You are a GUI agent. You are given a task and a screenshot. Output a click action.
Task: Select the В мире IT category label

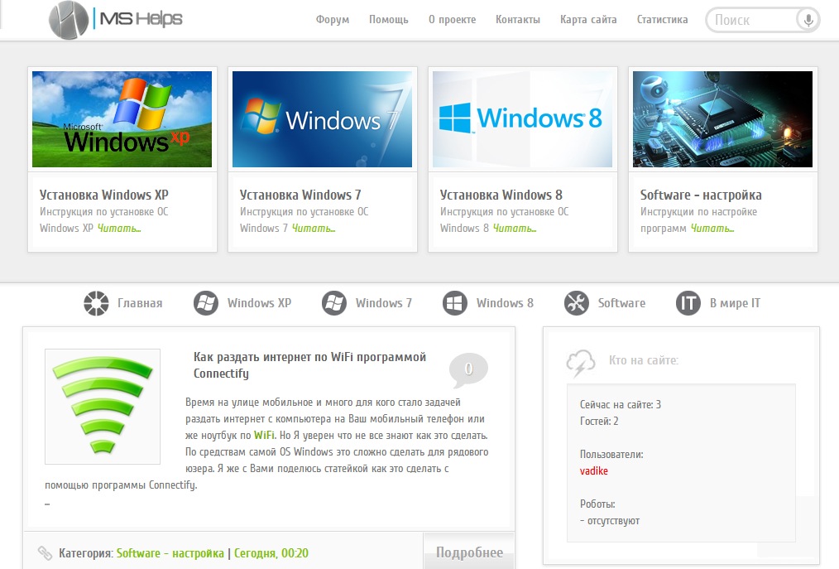click(736, 303)
